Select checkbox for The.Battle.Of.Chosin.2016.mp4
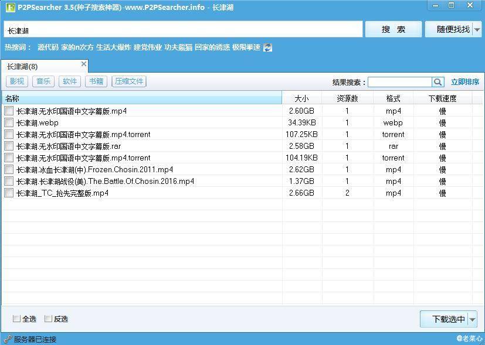485x345 pixels. 9,182
